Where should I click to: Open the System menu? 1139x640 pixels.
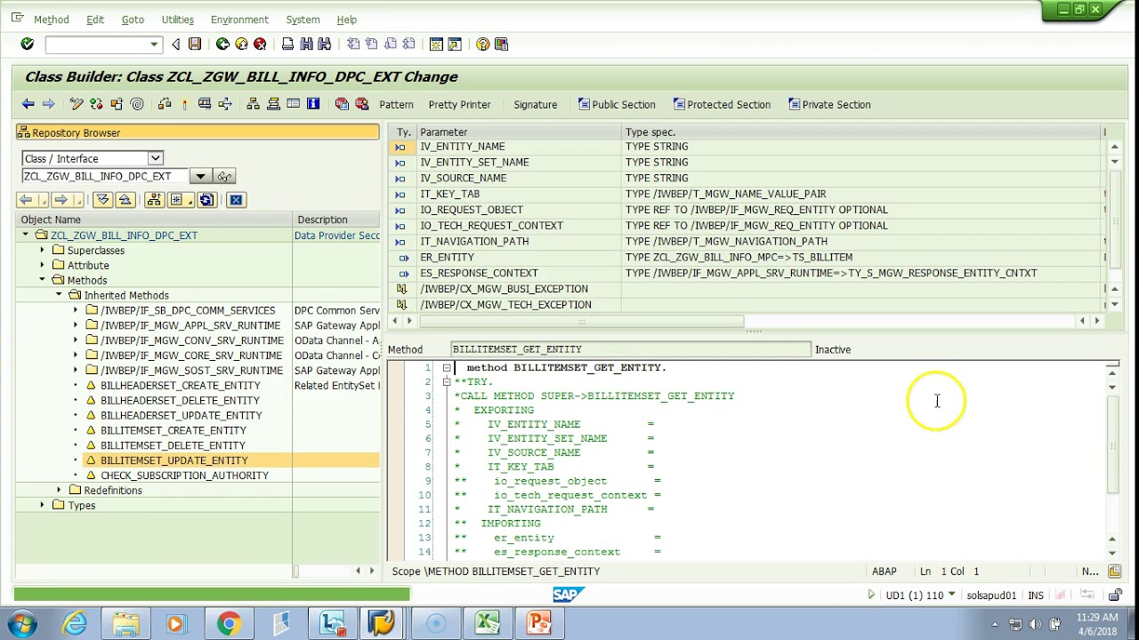tap(303, 20)
